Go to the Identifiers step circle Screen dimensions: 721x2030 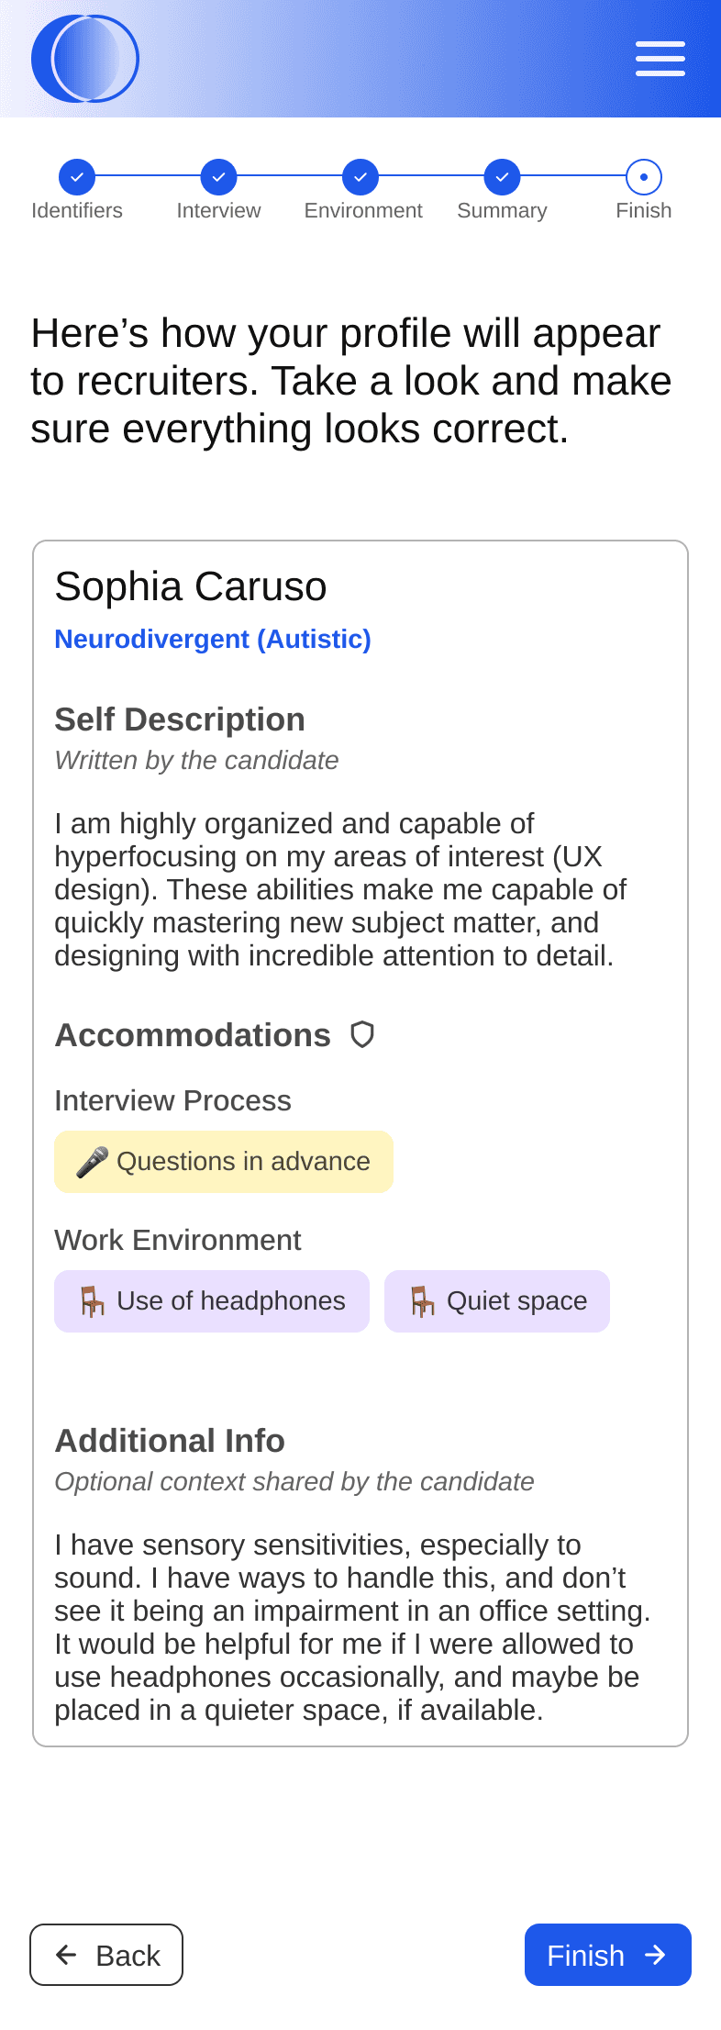(77, 177)
